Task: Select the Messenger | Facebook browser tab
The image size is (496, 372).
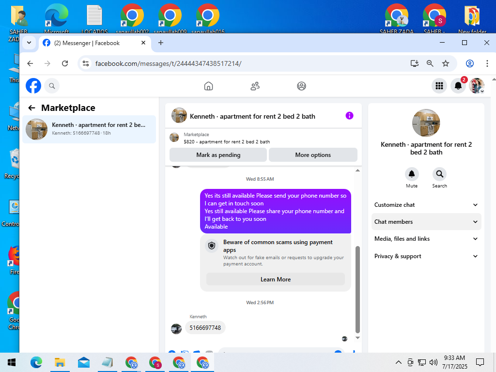Action: tap(95, 43)
